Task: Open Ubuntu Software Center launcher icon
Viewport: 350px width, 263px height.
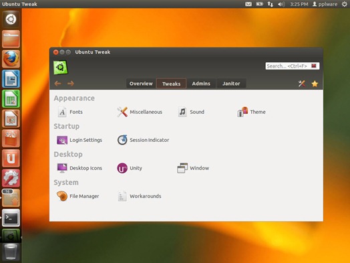Action: pyautogui.click(x=11, y=139)
